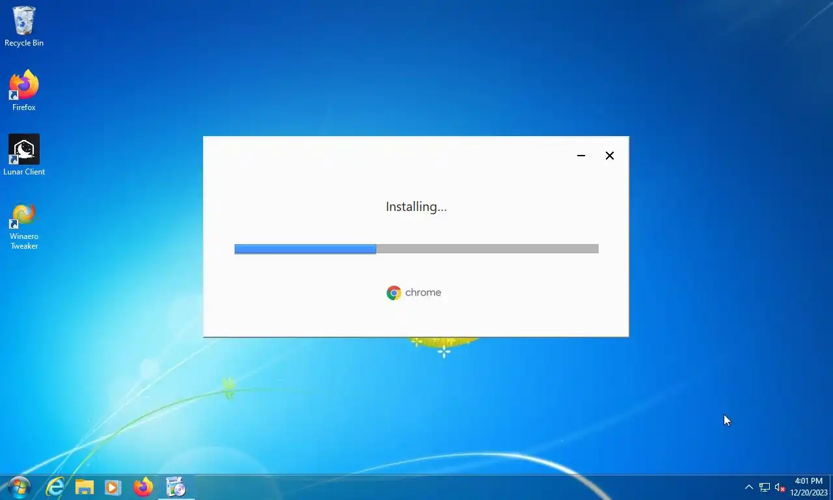
Task: Open the clock showing 4:01 PM
Action: point(809,487)
